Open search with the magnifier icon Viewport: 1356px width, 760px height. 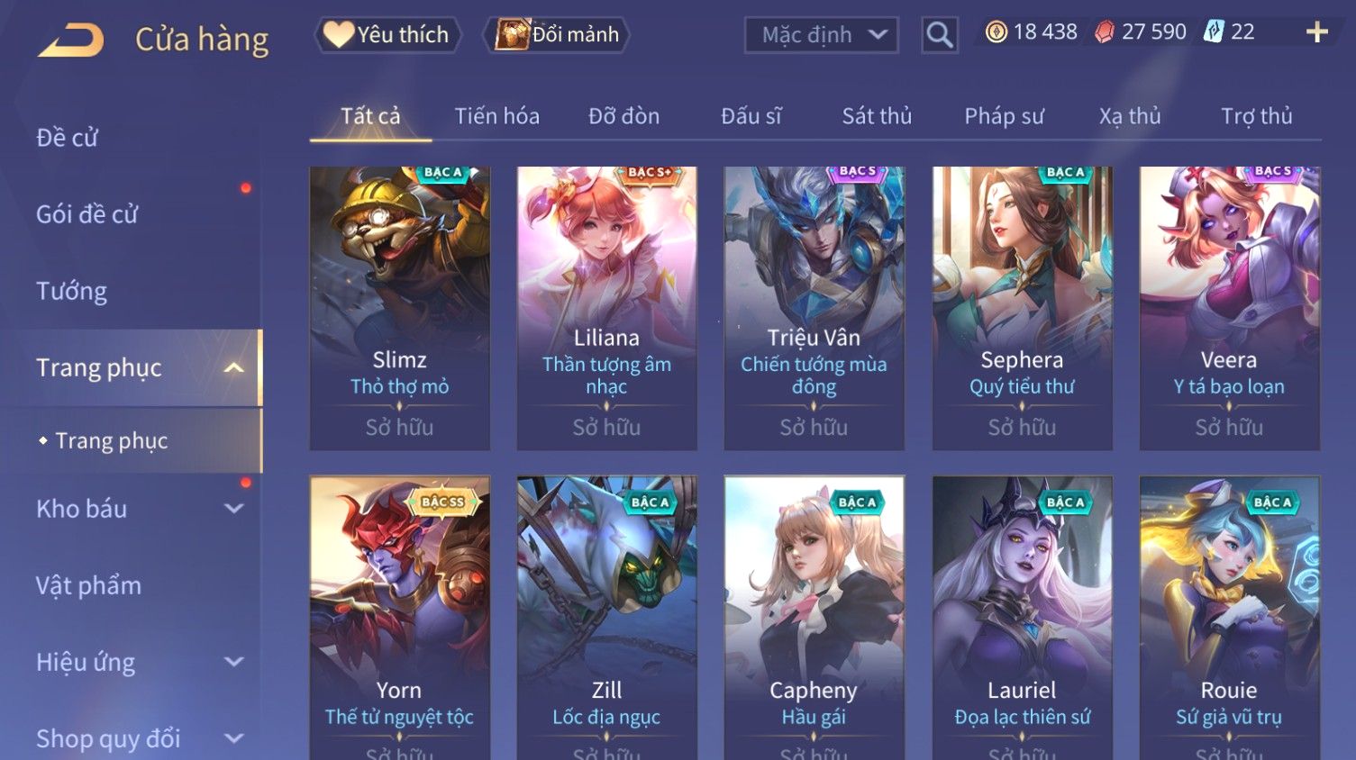[939, 35]
